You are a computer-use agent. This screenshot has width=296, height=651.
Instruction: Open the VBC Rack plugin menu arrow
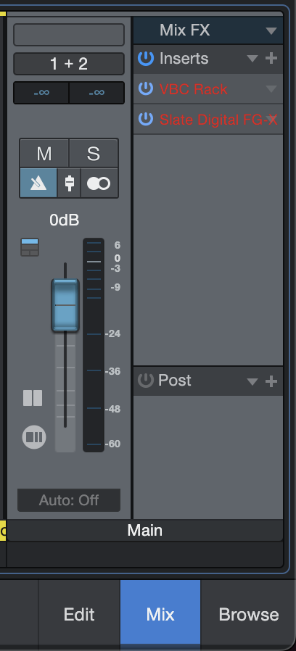(x=271, y=89)
